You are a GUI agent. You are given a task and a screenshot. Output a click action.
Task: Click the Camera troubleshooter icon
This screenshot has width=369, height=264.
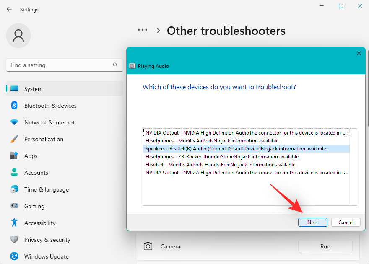(x=148, y=246)
